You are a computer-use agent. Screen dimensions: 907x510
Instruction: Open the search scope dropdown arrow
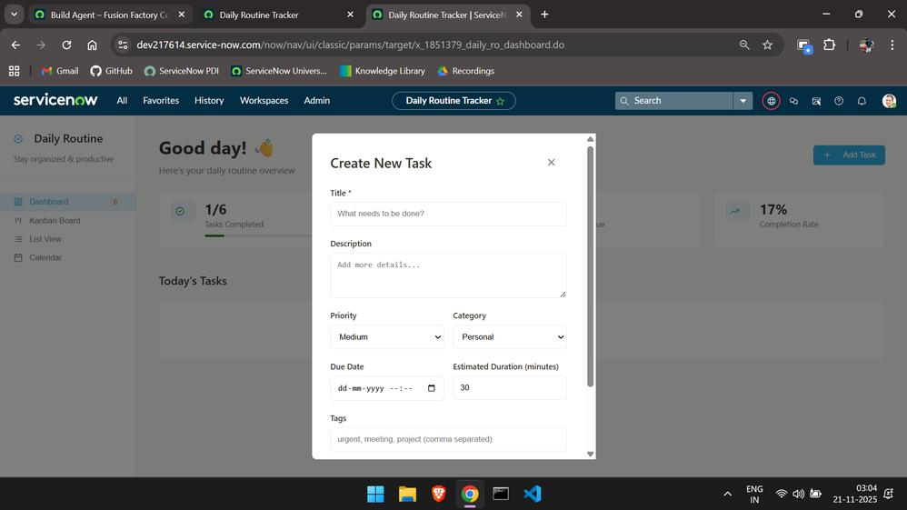point(743,101)
